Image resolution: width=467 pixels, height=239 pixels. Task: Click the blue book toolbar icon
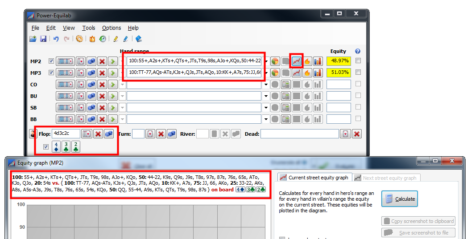pos(138,39)
